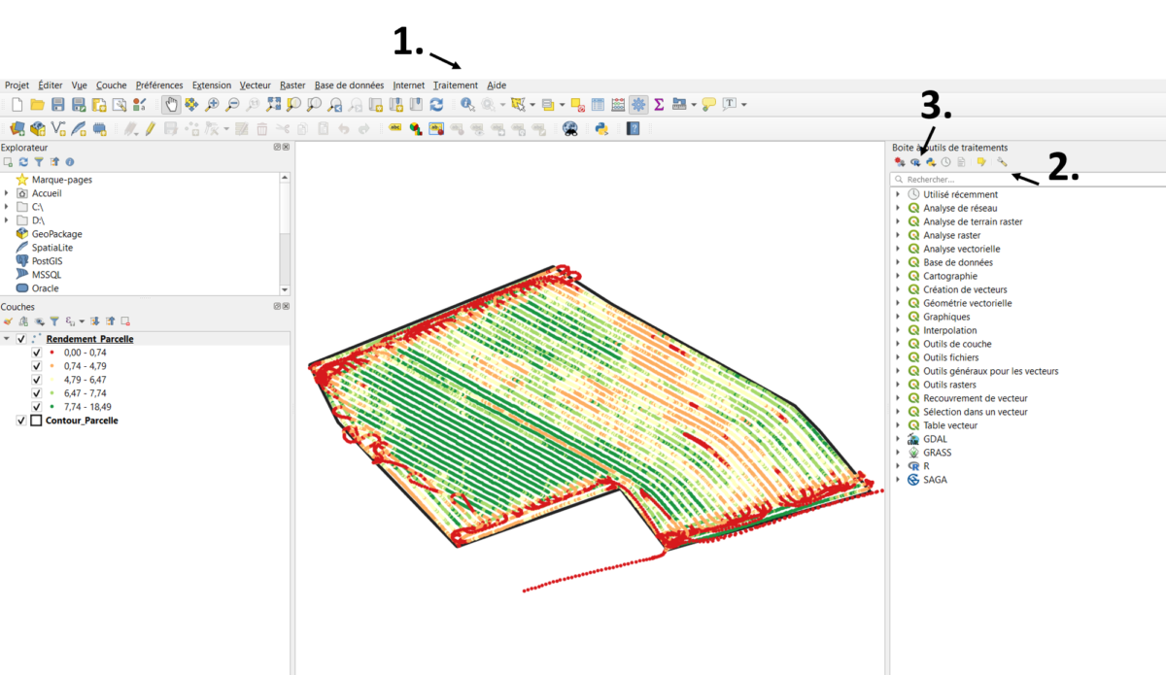
Task: Expand the C:\ drive node
Action: point(7,207)
